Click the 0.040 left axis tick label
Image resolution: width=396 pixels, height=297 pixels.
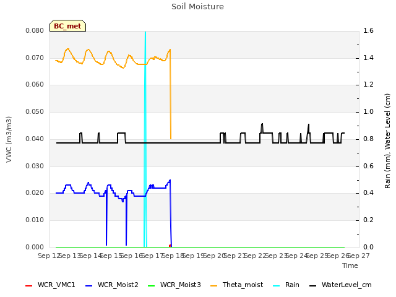pos(35,139)
